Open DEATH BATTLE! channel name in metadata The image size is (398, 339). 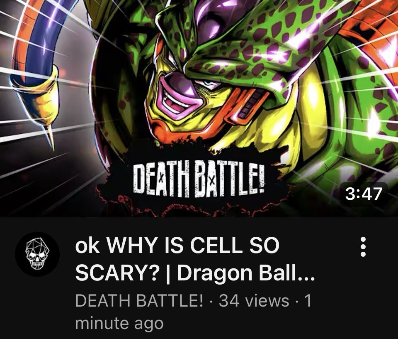click(x=139, y=300)
